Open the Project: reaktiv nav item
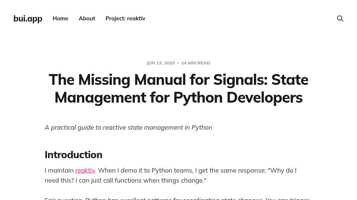Screen dimensions: 357x200 click(125, 19)
